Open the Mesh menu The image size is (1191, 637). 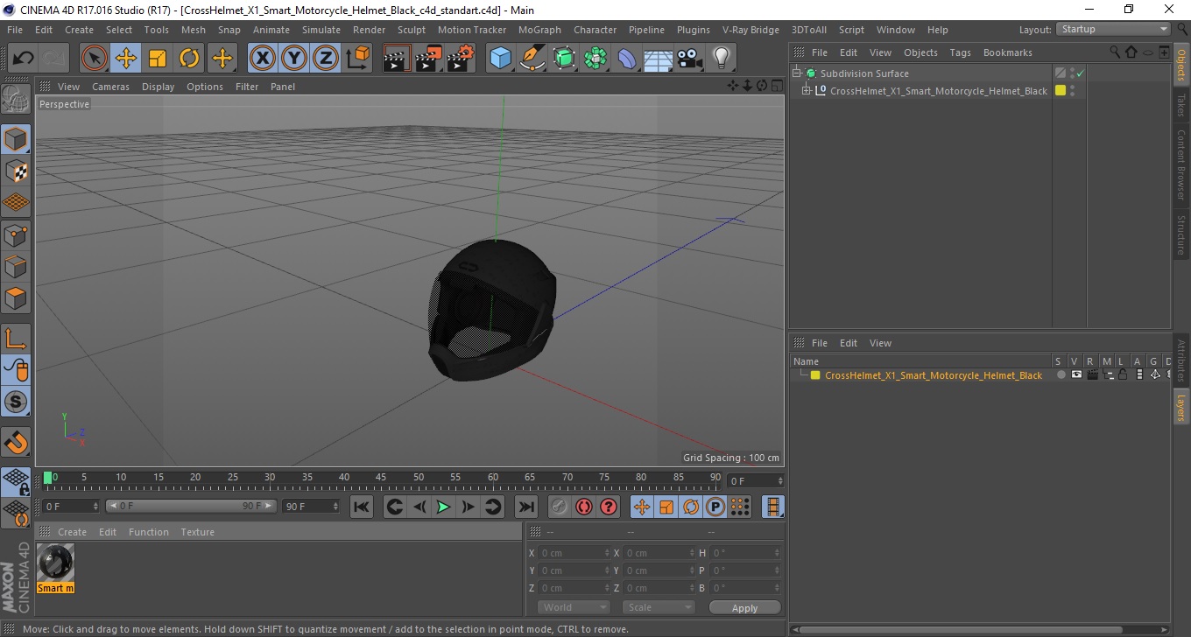[x=194, y=30]
